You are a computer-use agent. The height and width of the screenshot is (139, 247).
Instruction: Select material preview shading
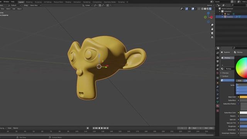208,9
